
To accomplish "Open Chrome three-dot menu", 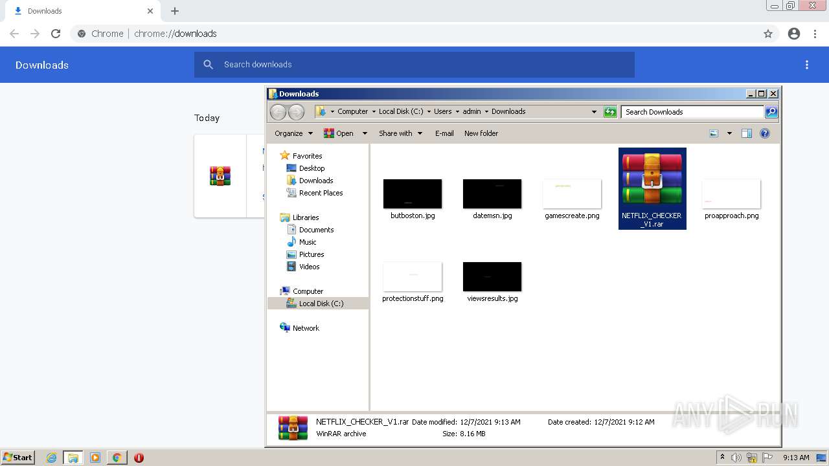I will [x=815, y=34].
